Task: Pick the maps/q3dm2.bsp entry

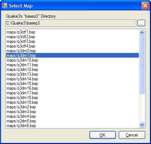Action: coord(72,107)
